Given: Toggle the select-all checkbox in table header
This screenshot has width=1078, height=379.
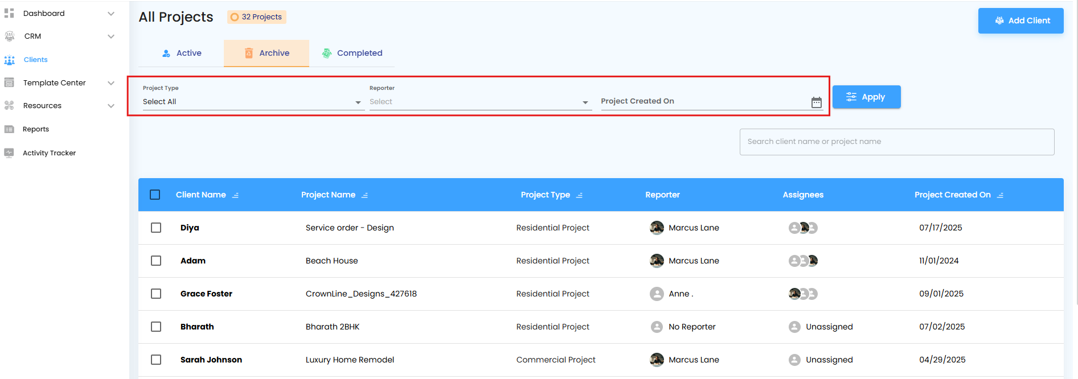Looking at the screenshot, I should (x=155, y=195).
